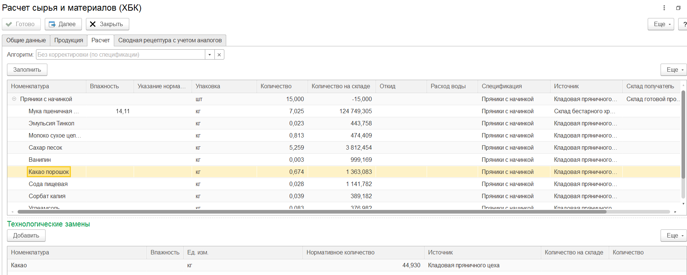Select the Расчет tab

[101, 40]
